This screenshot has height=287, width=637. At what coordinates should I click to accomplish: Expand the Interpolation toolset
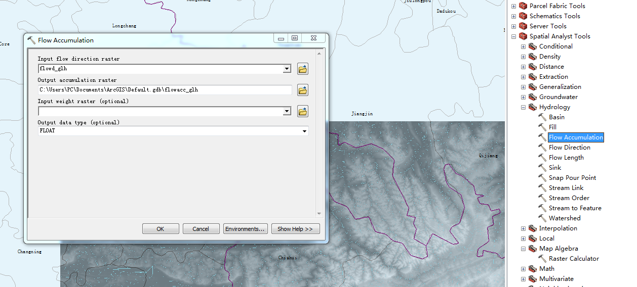tap(523, 228)
